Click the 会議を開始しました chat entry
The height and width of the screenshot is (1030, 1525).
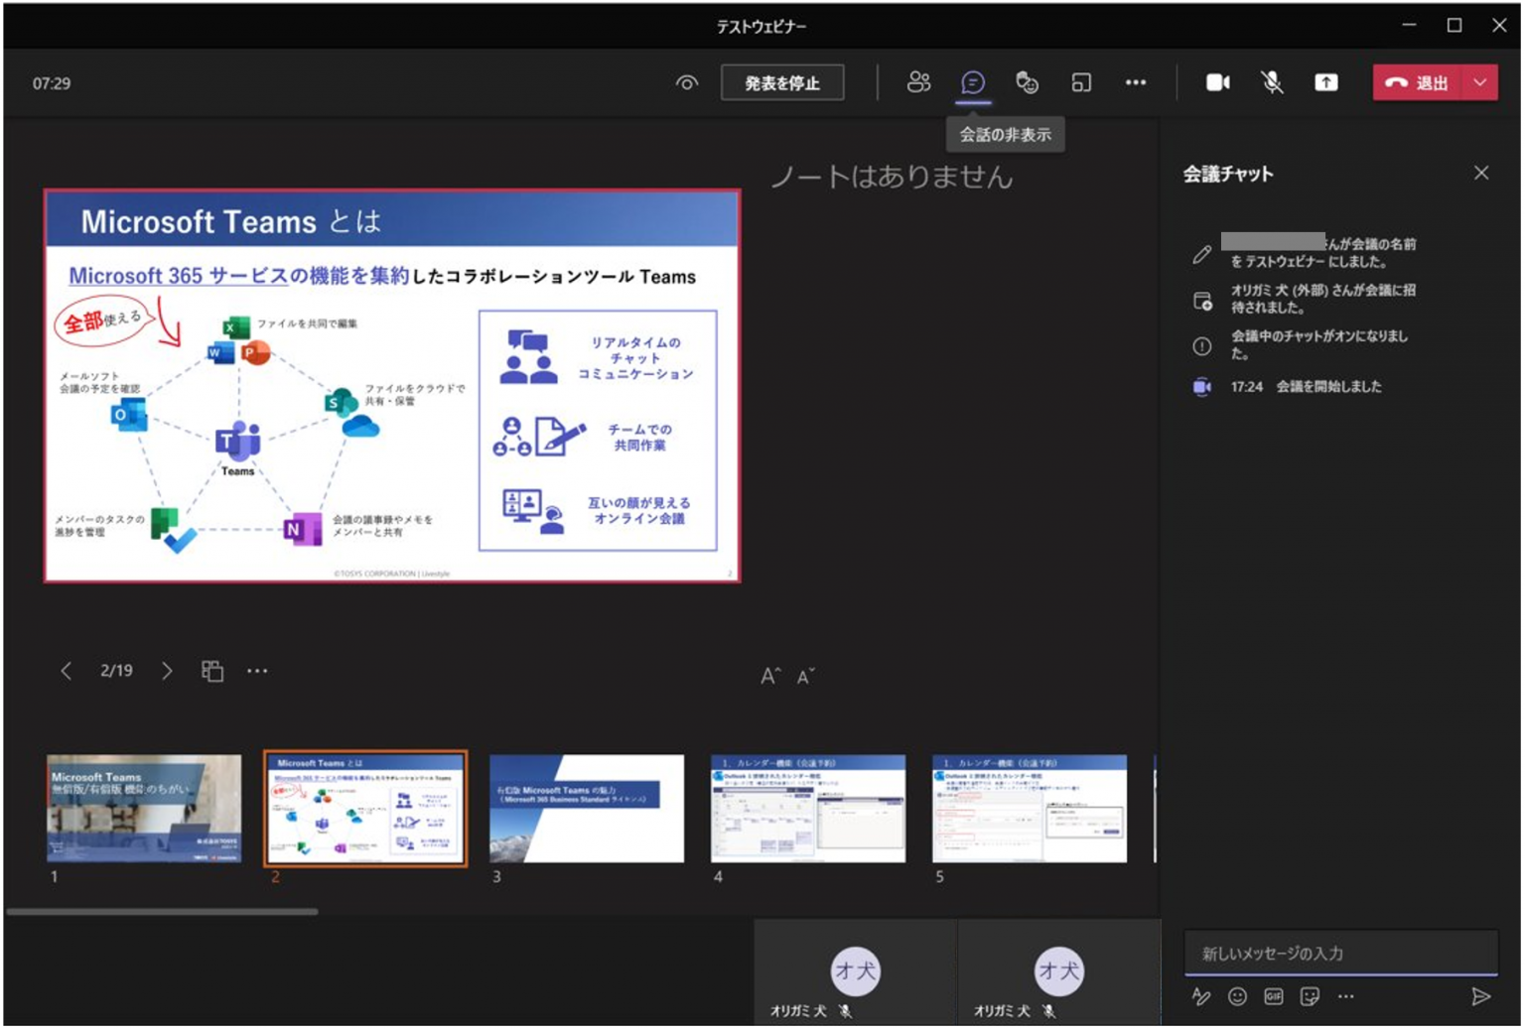(x=1328, y=386)
